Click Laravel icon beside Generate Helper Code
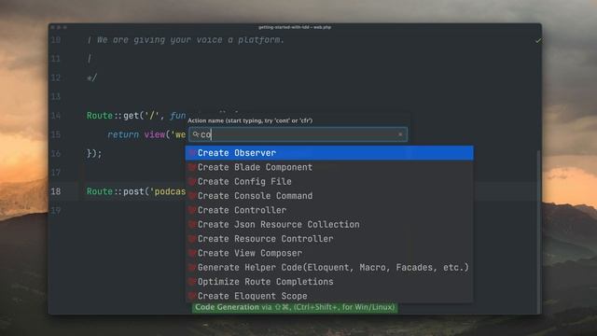The width and height of the screenshot is (597, 336). point(192,268)
